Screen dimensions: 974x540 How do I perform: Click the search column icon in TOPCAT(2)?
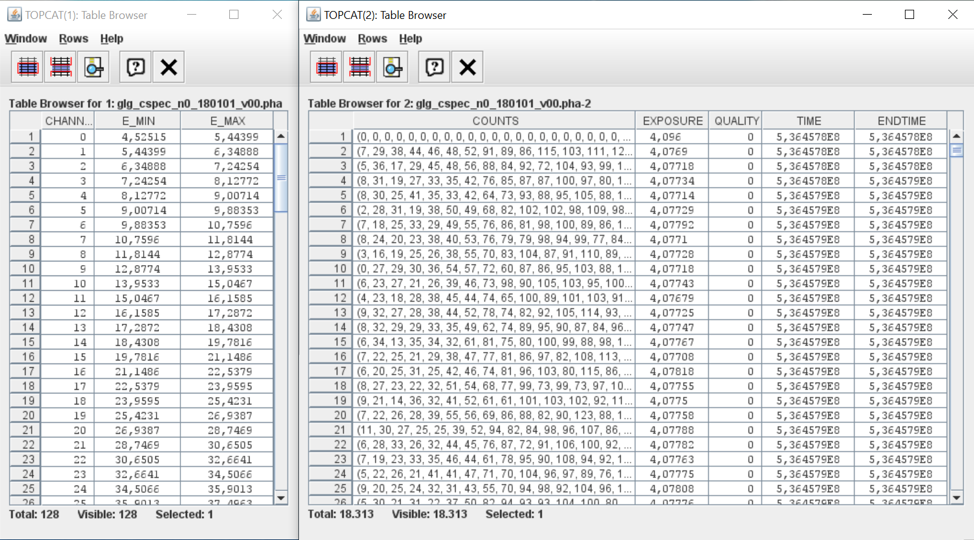tap(393, 67)
